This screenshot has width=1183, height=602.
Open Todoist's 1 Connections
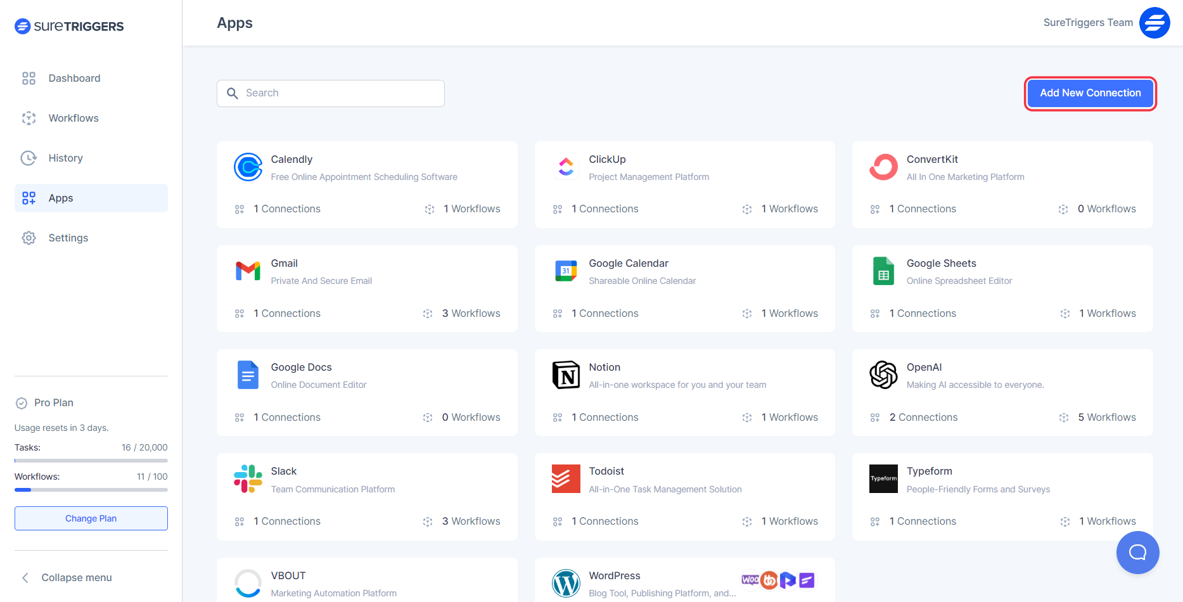(596, 522)
